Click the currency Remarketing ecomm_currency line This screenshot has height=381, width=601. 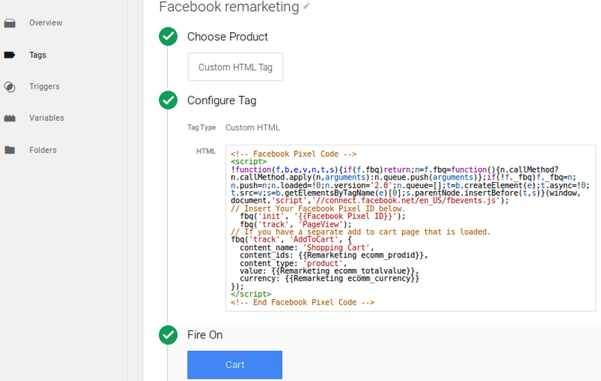pos(329,279)
